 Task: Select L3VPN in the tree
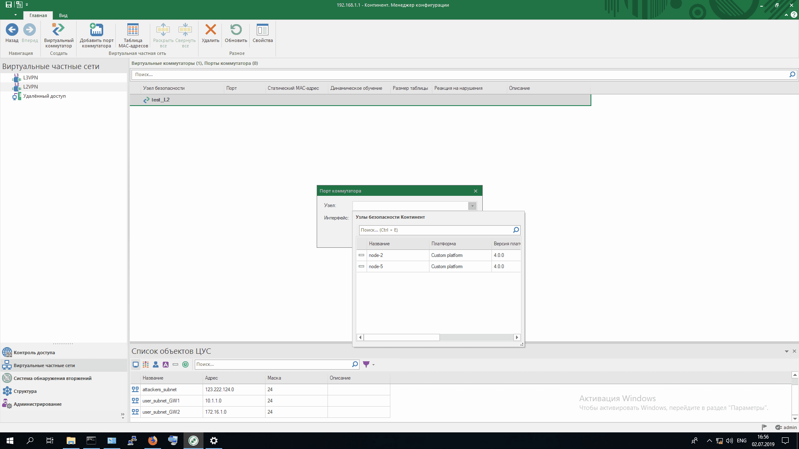[x=30, y=78]
